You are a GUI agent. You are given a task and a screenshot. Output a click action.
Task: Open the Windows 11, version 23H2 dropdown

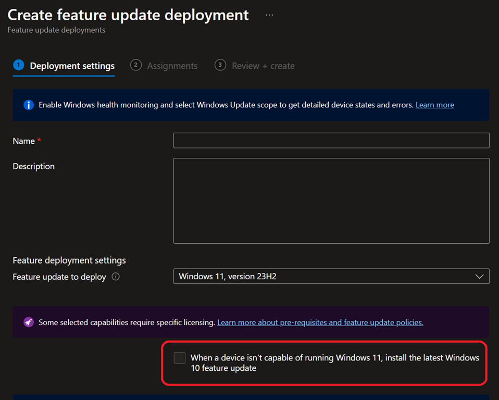coord(323,277)
